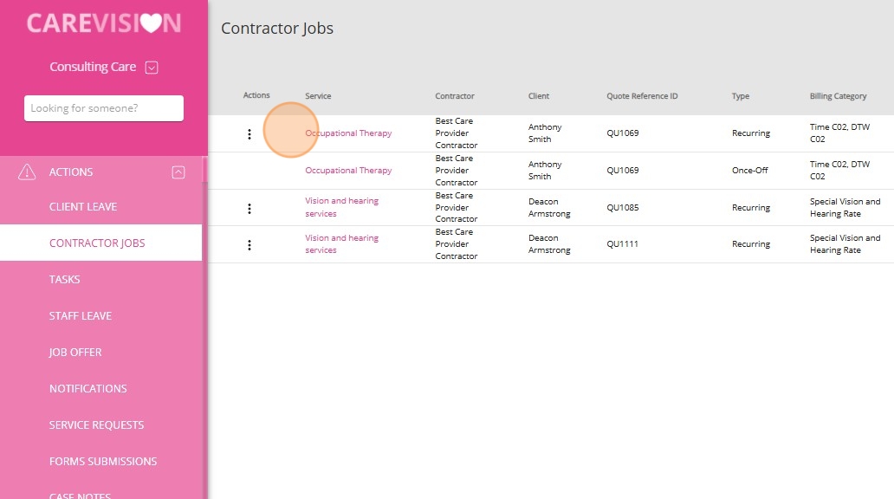Image resolution: width=894 pixels, height=499 pixels.
Task: Click the Actions column header
Action: click(256, 95)
